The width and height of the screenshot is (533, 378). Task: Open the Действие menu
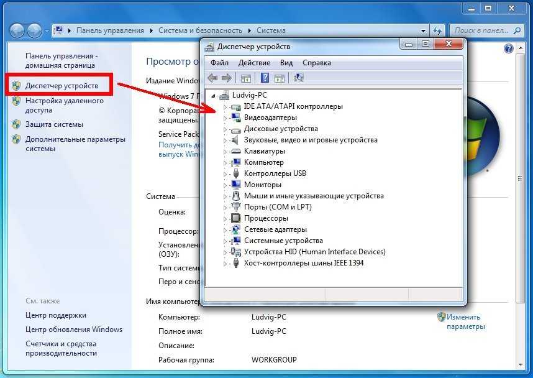click(254, 63)
